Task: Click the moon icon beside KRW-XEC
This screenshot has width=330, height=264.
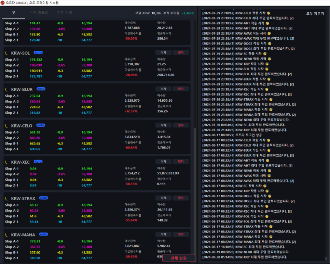Action: click(x=6, y=162)
